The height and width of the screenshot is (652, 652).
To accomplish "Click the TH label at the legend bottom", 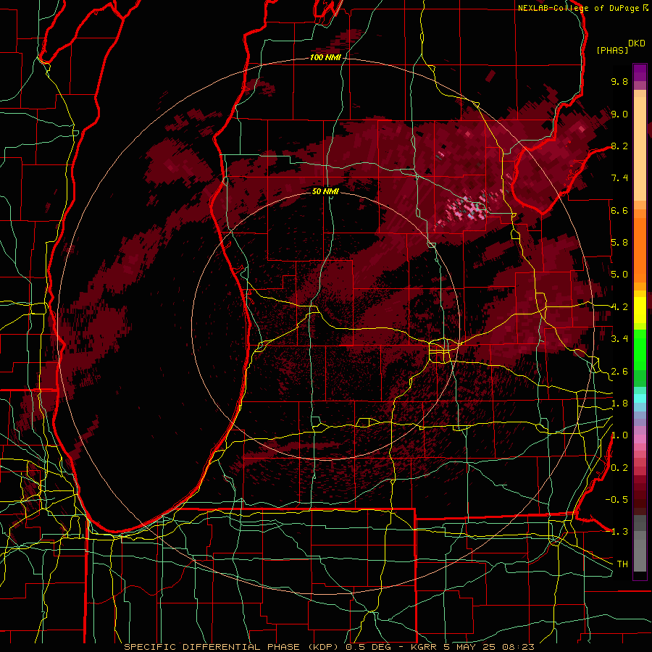I will tap(622, 564).
